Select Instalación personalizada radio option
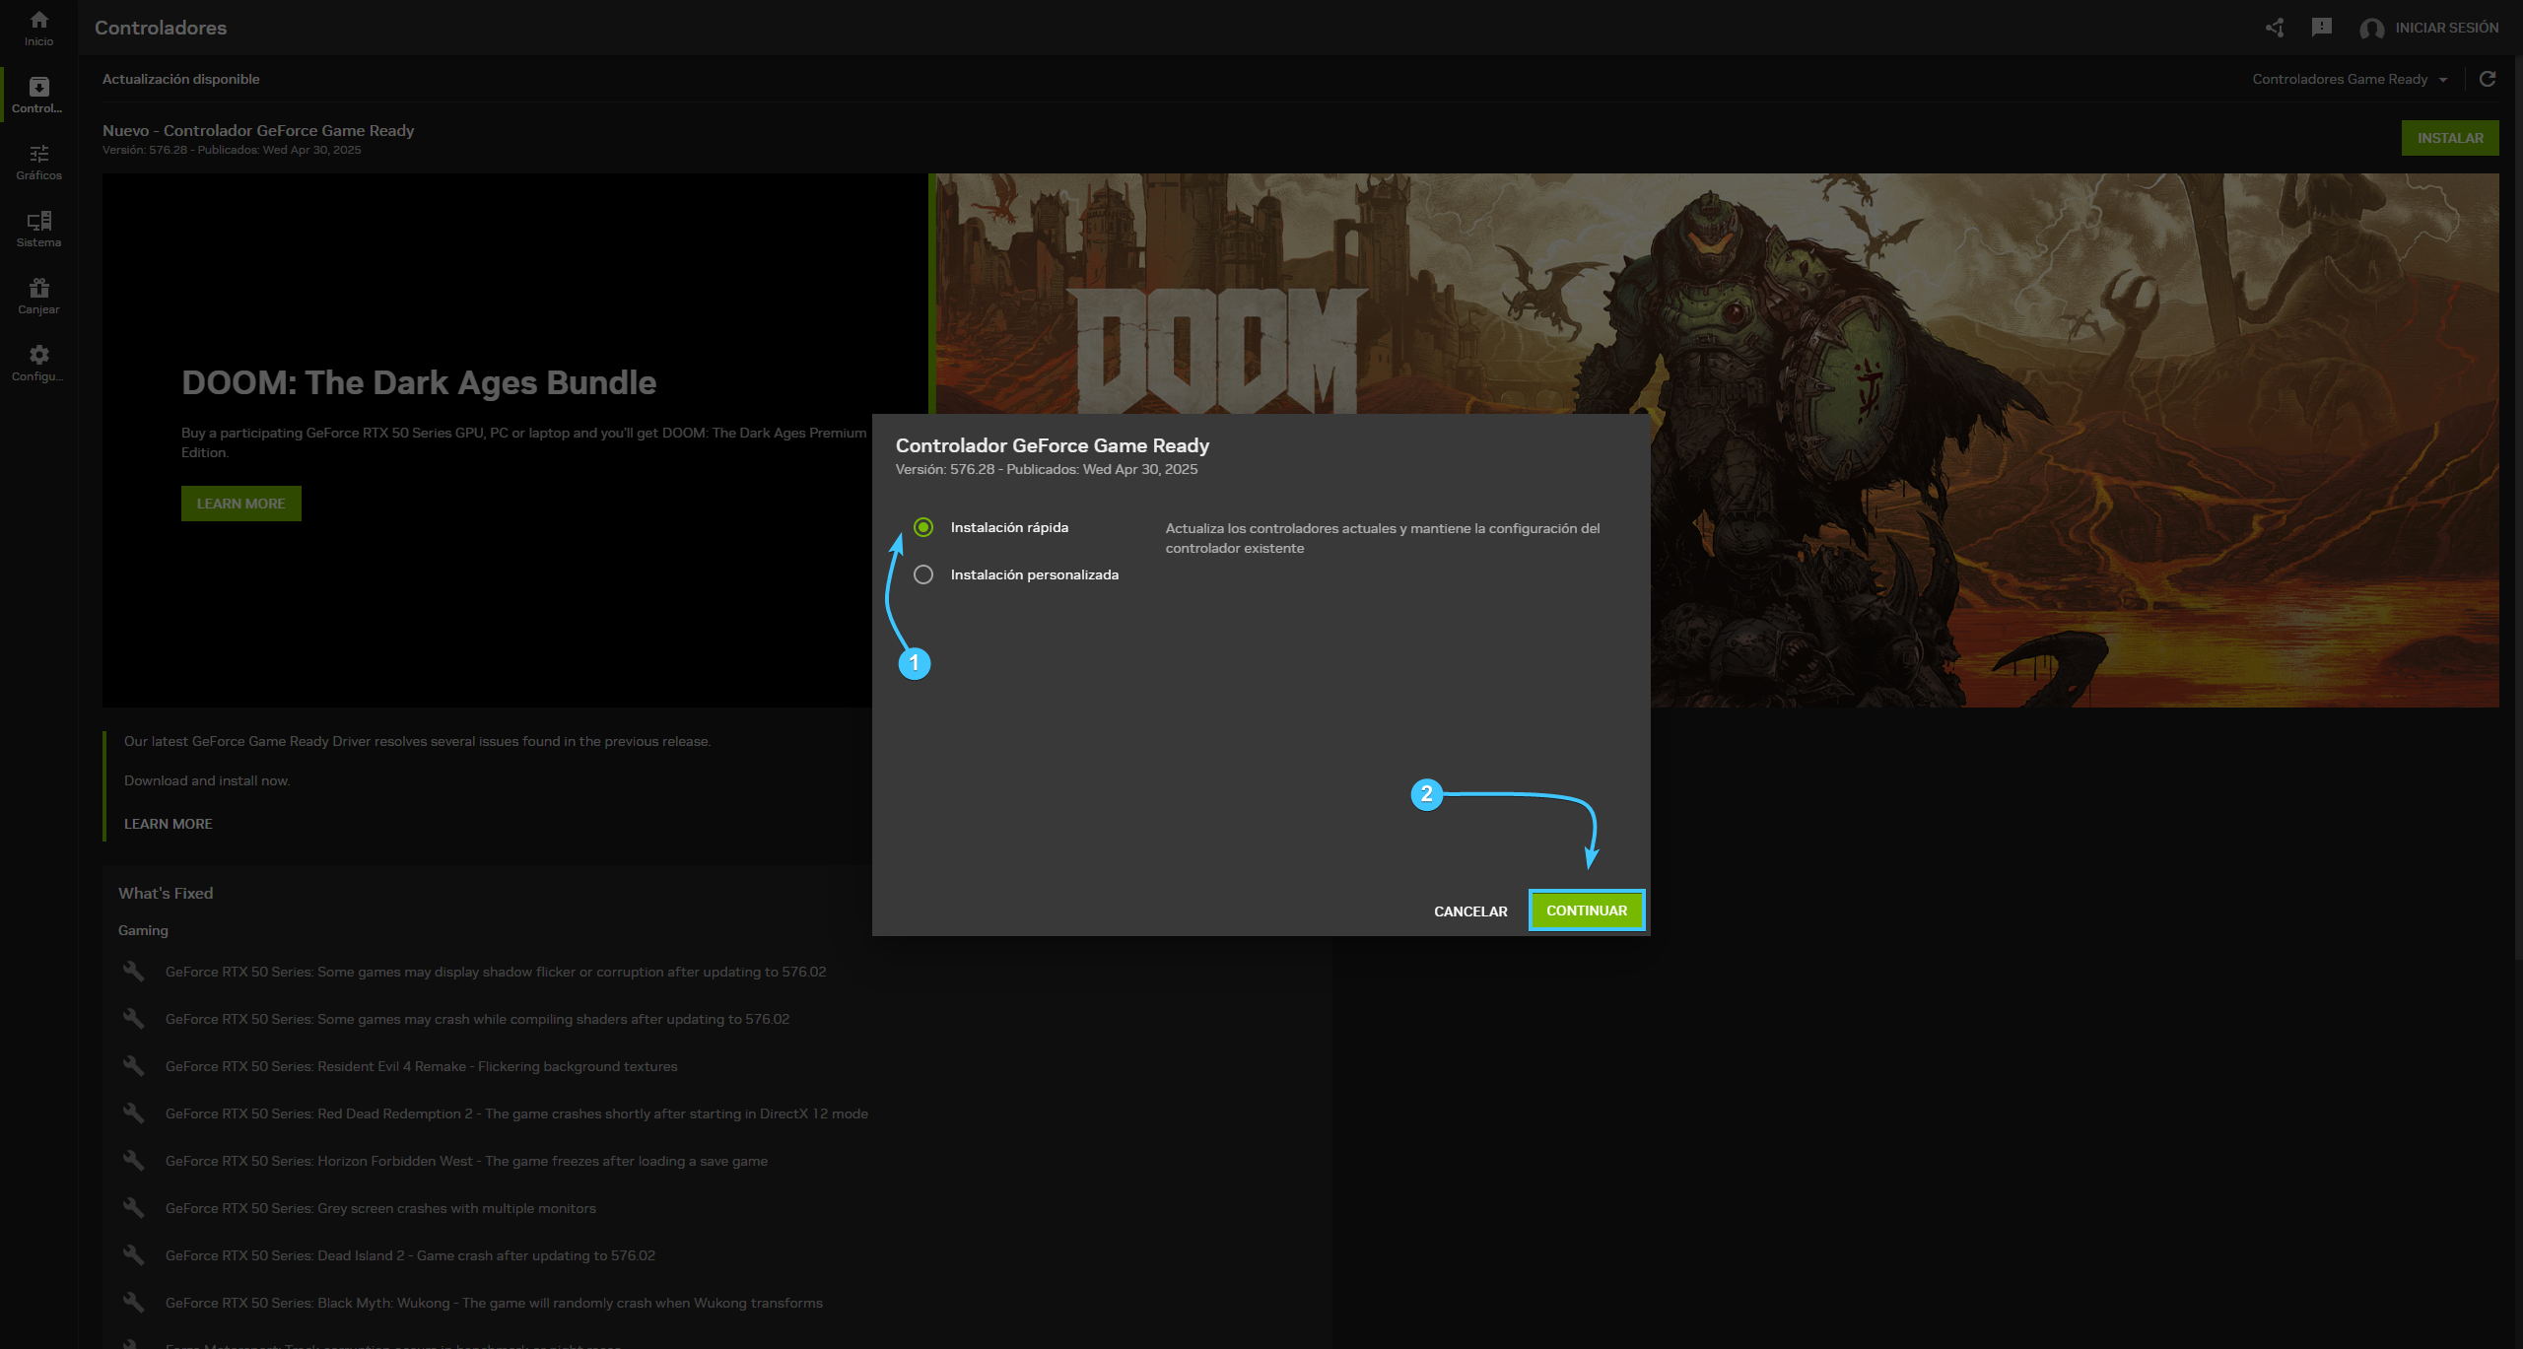 923,574
